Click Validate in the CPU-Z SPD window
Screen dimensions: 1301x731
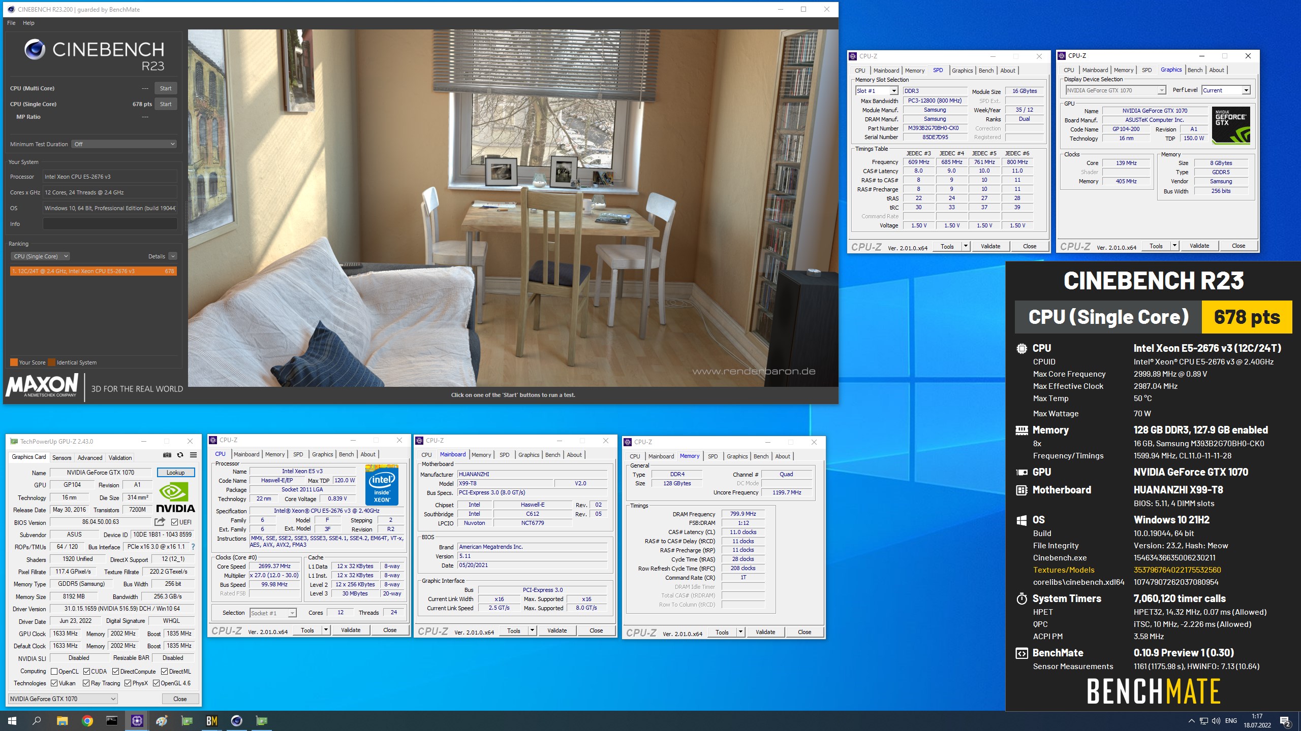pyautogui.click(x=990, y=246)
